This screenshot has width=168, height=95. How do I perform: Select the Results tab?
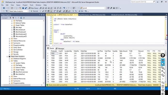tap(51, 48)
